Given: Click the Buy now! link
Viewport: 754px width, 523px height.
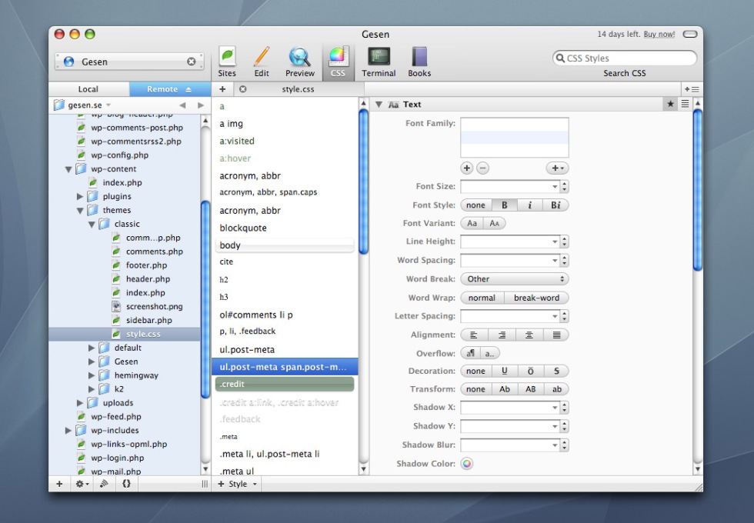Looking at the screenshot, I should [659, 35].
